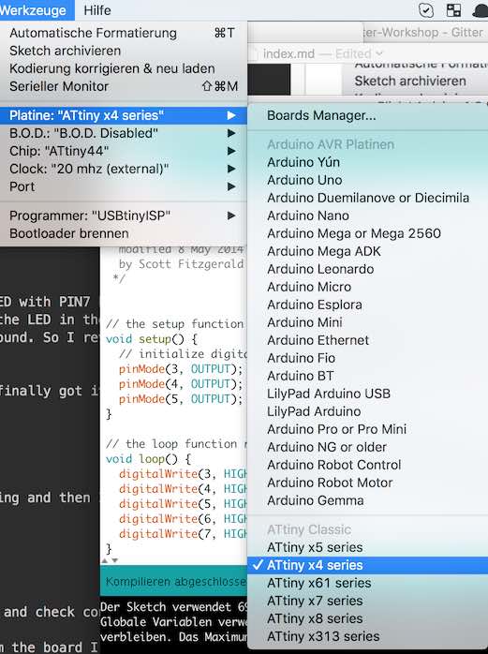Select Arduino Yún board

tap(367, 162)
